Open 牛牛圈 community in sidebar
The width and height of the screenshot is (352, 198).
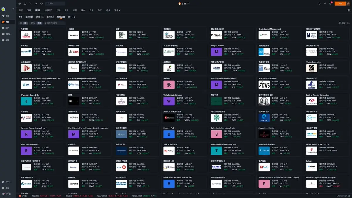coord(6,194)
